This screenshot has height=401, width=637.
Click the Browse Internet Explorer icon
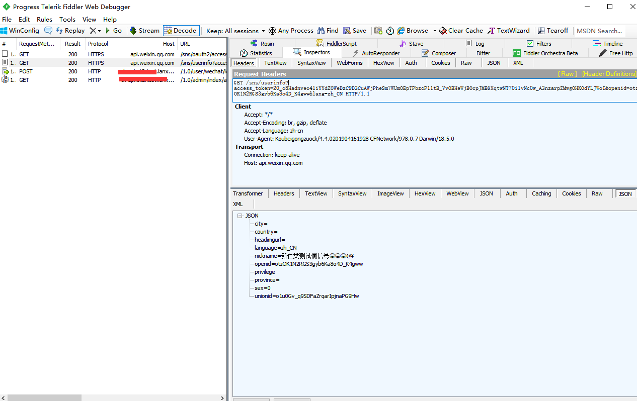point(401,31)
